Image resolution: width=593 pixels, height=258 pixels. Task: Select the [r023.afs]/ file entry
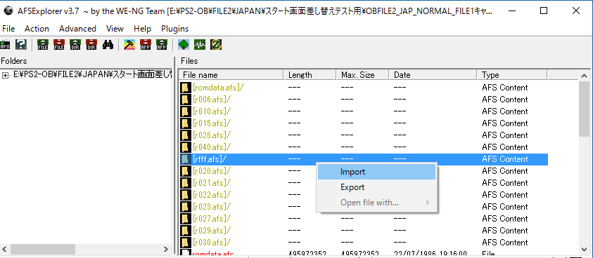212,207
